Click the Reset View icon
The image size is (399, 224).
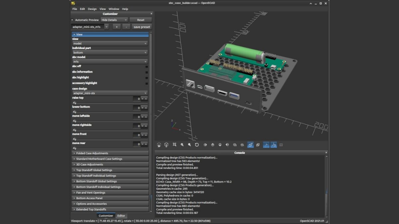[197, 145]
